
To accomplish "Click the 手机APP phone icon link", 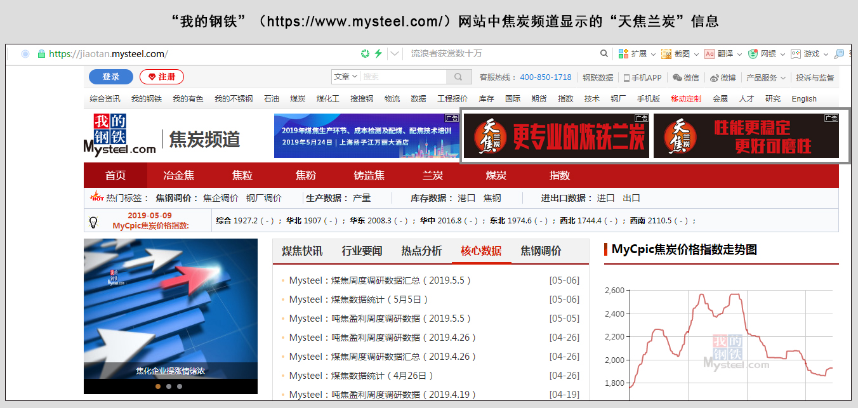I will [x=642, y=77].
